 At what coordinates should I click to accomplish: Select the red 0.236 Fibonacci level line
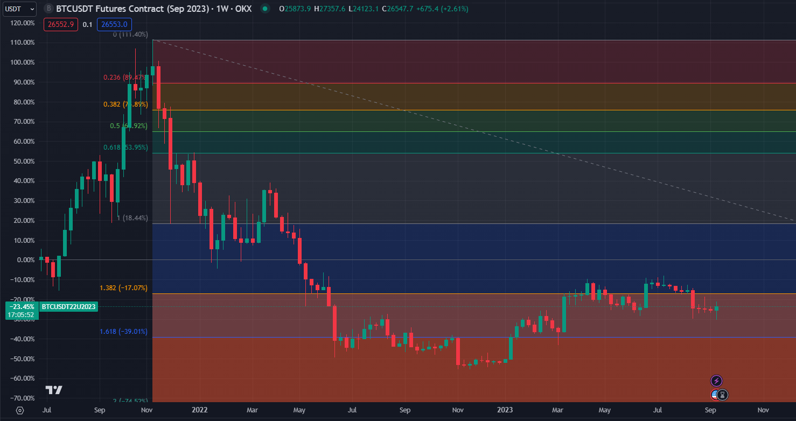point(431,83)
